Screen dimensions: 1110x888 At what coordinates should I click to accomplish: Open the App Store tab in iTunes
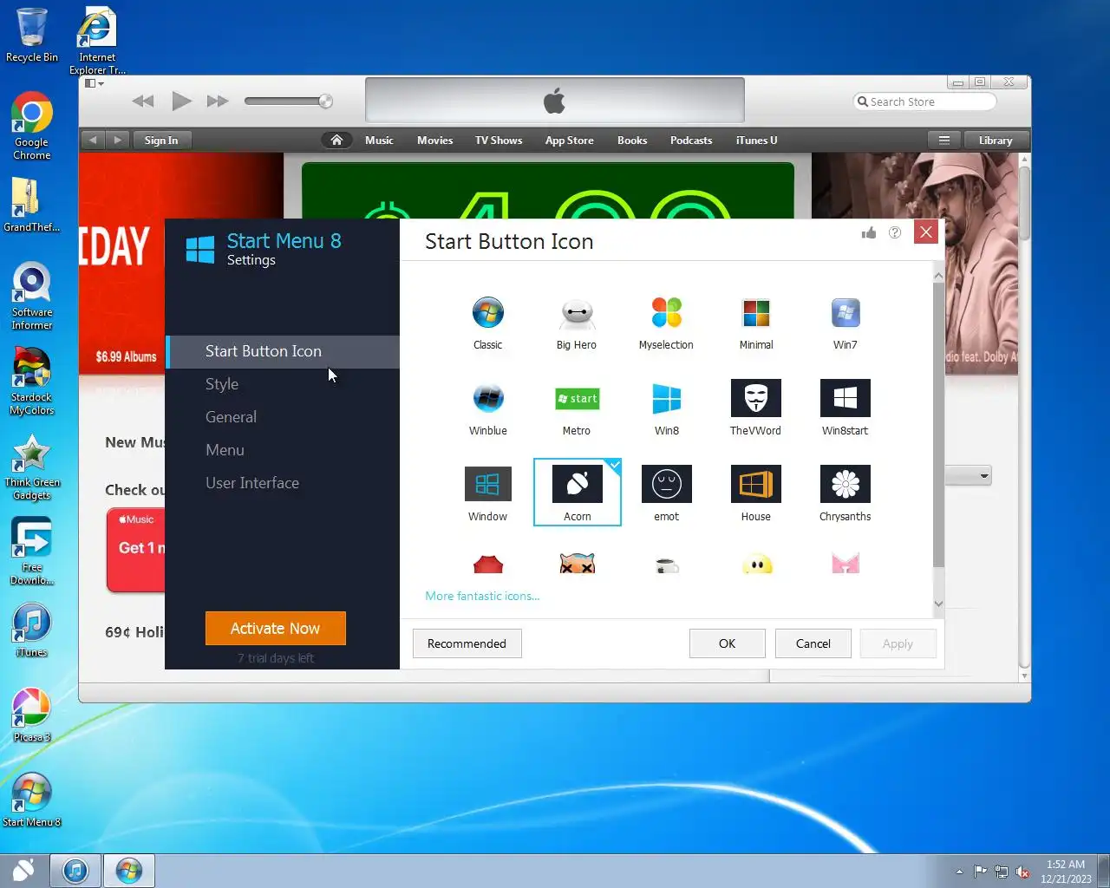tap(570, 140)
